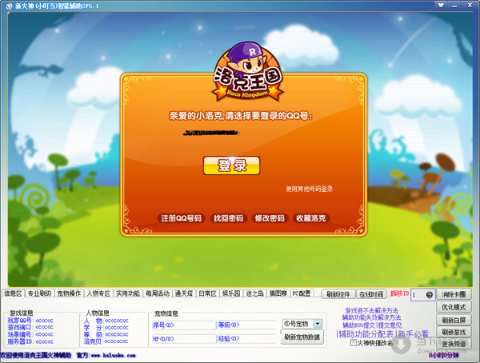Screen dimensions: 480x363
Task: Go to the 通天塔 tab
Action: 184,293
